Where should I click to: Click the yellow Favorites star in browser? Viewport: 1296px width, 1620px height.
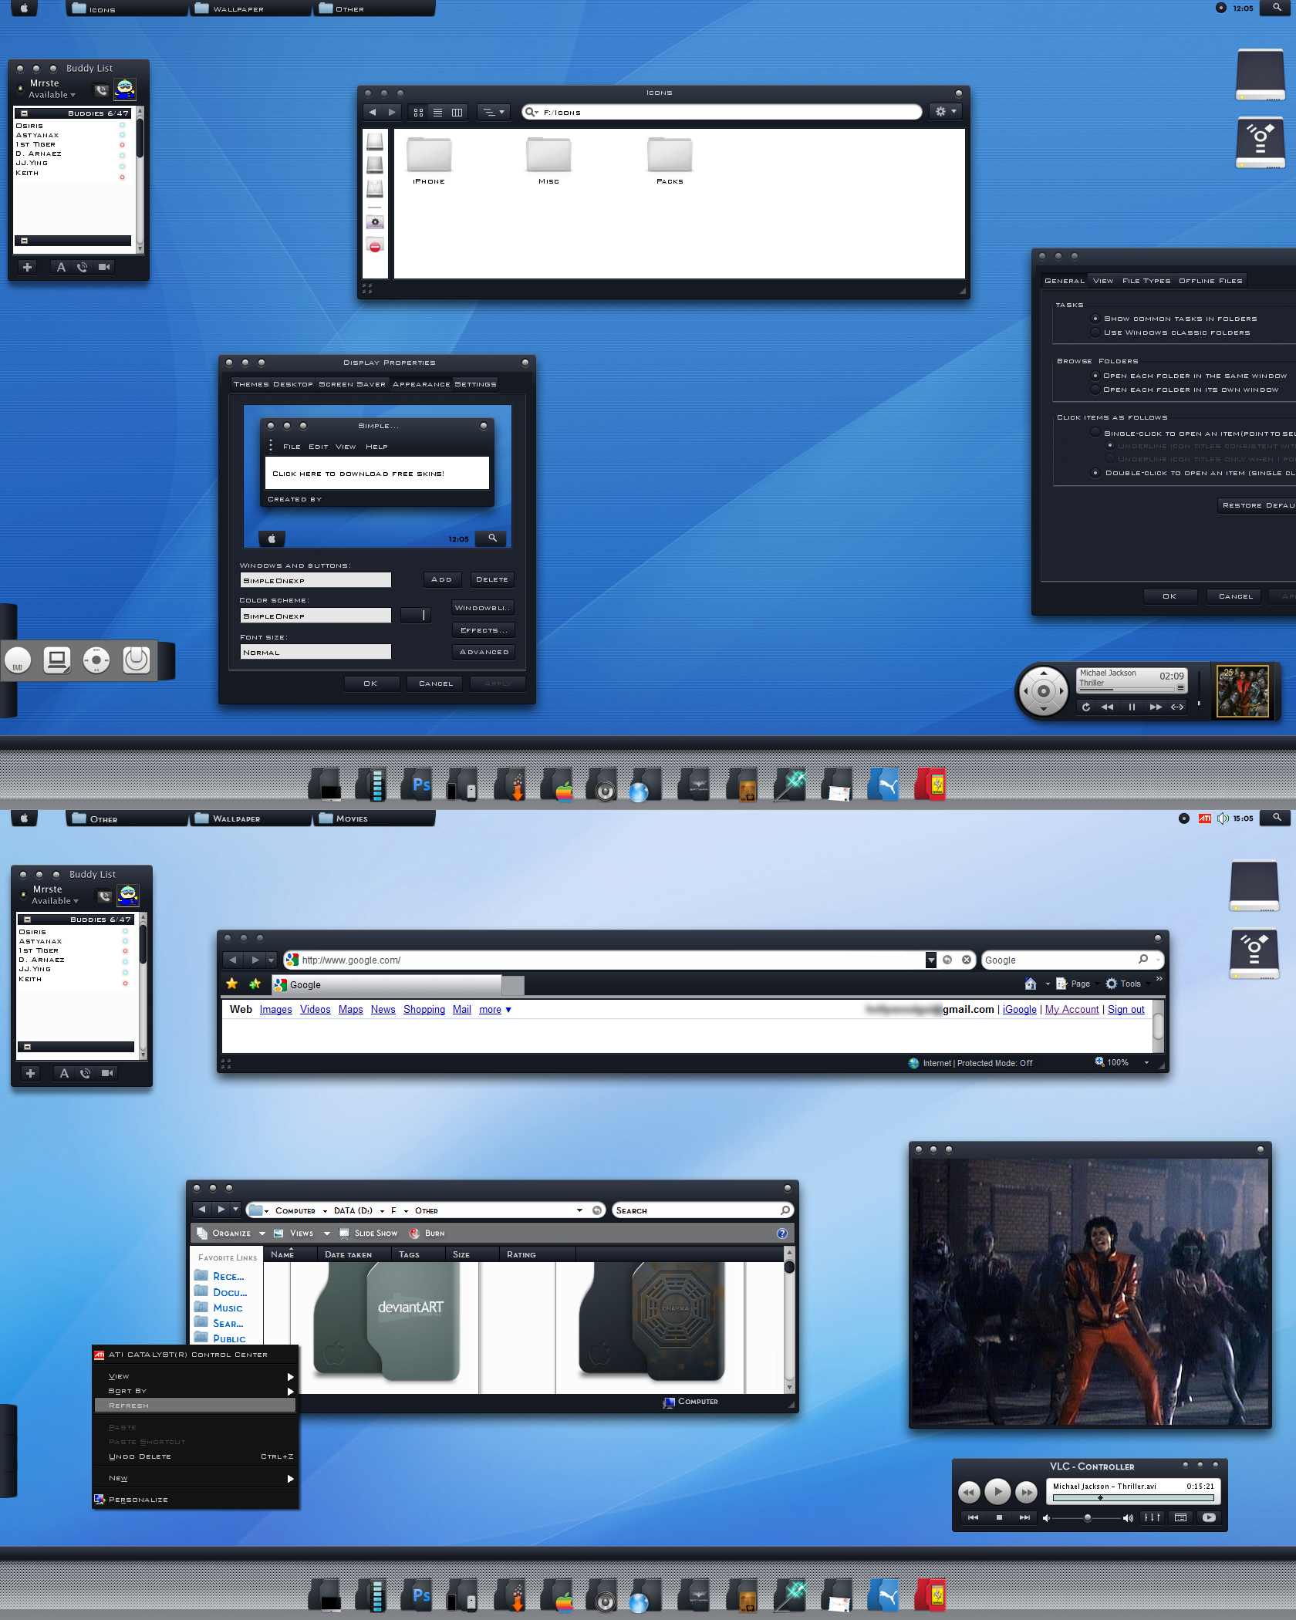tap(231, 984)
